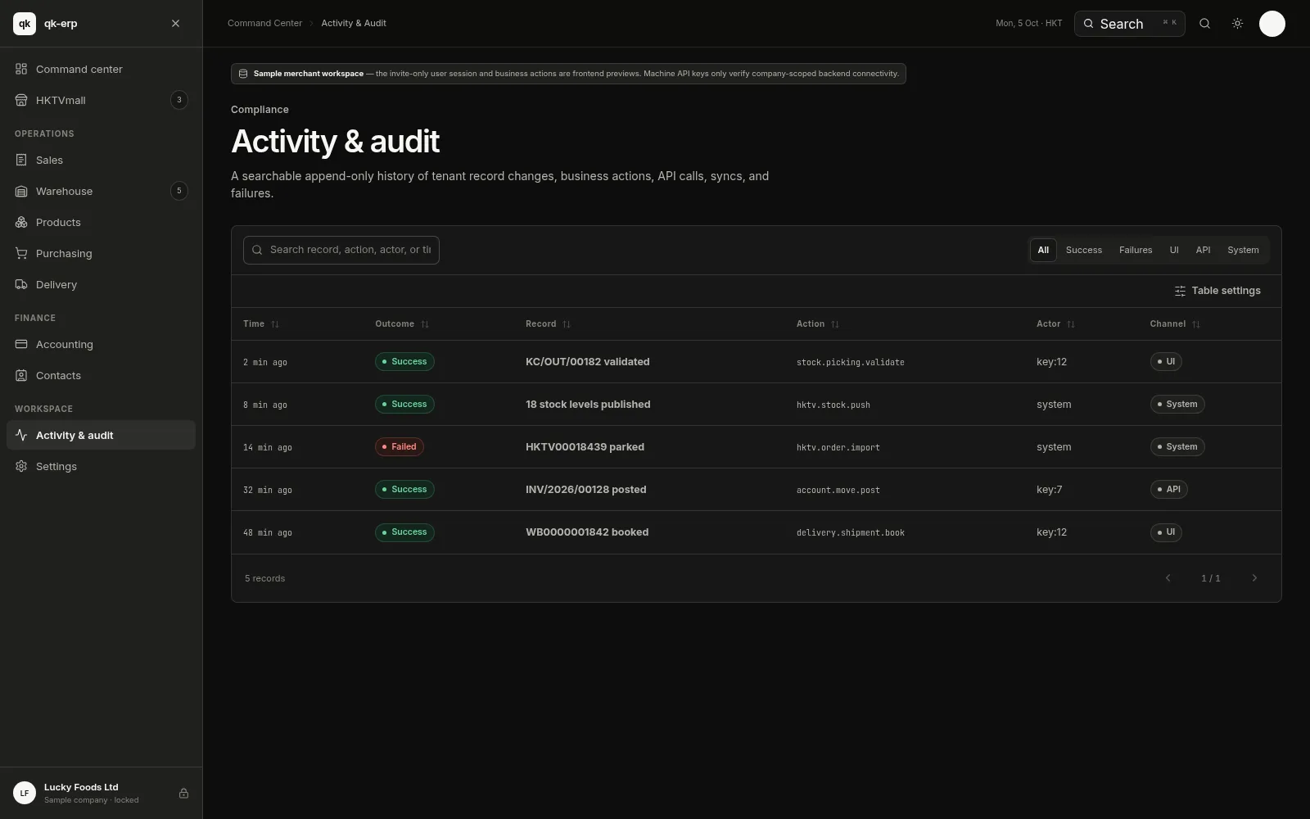Click the Failed outcome badge
The height and width of the screenshot is (819, 1310).
(400, 447)
